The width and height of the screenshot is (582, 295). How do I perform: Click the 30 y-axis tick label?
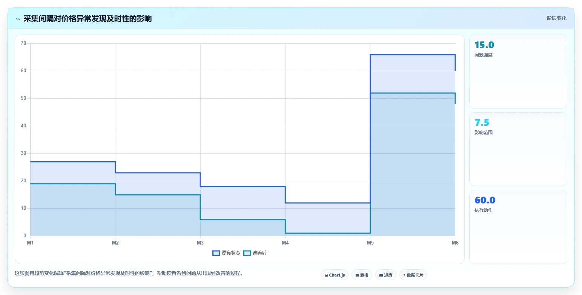click(23, 153)
